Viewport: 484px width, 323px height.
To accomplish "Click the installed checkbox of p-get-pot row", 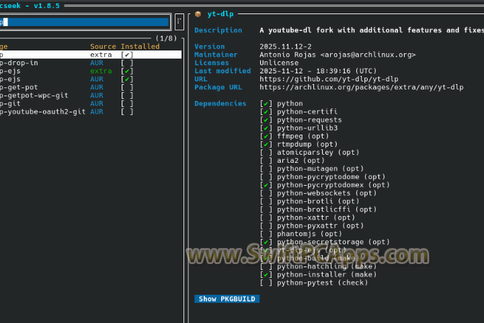I will (127, 87).
